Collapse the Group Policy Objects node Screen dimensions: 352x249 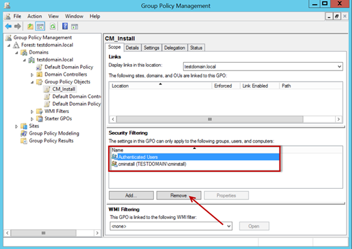[32, 82]
